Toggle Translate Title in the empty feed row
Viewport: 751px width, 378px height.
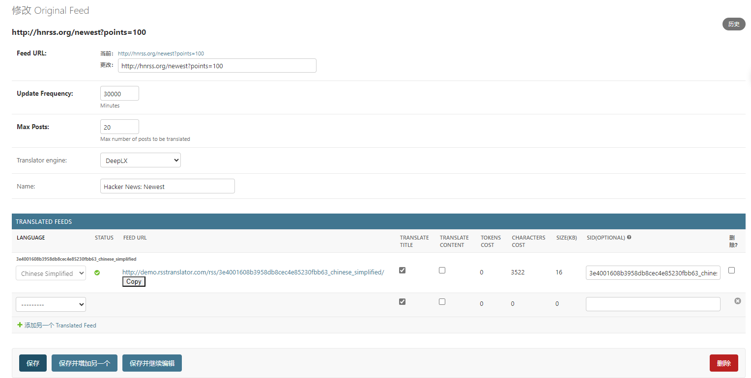(402, 301)
